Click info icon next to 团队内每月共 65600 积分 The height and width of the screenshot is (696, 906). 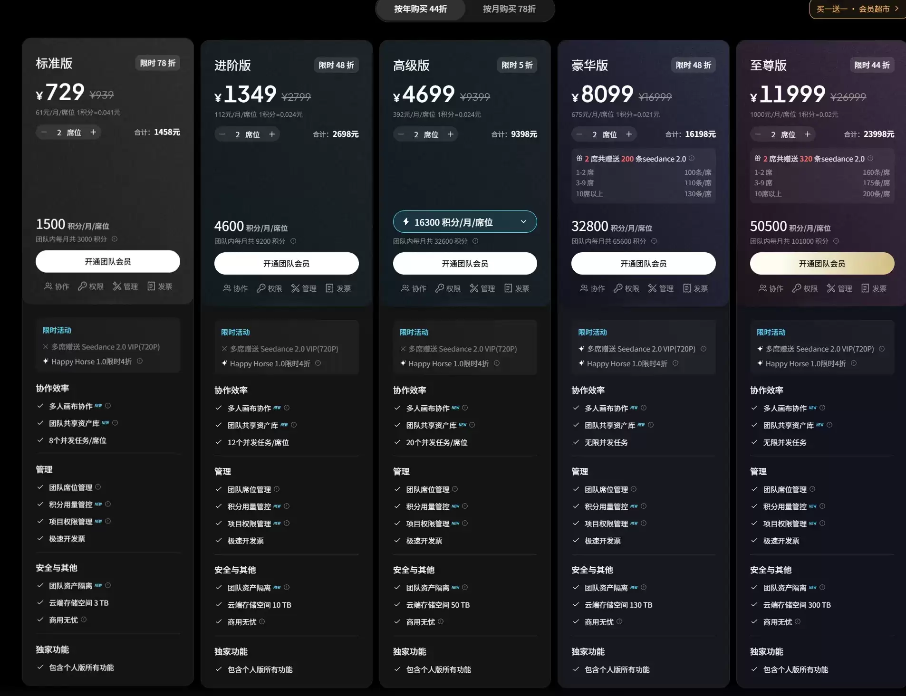click(654, 241)
